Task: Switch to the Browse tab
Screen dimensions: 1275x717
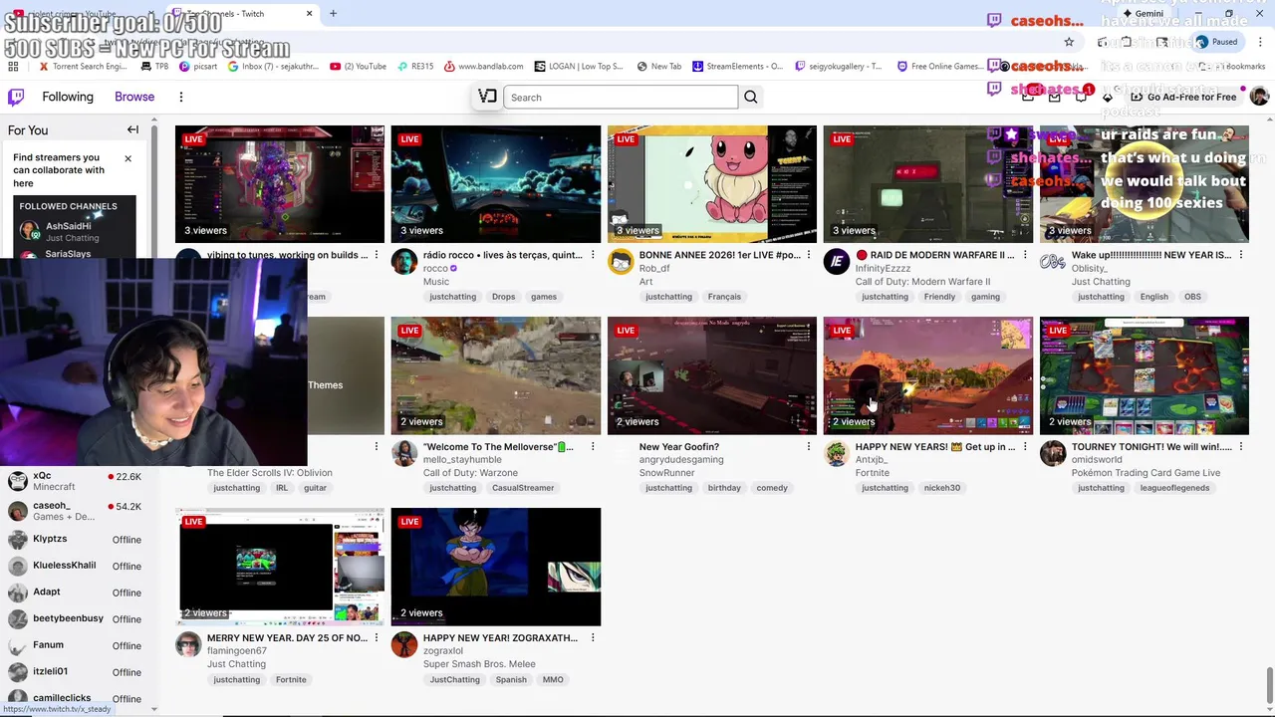Action: 134,97
